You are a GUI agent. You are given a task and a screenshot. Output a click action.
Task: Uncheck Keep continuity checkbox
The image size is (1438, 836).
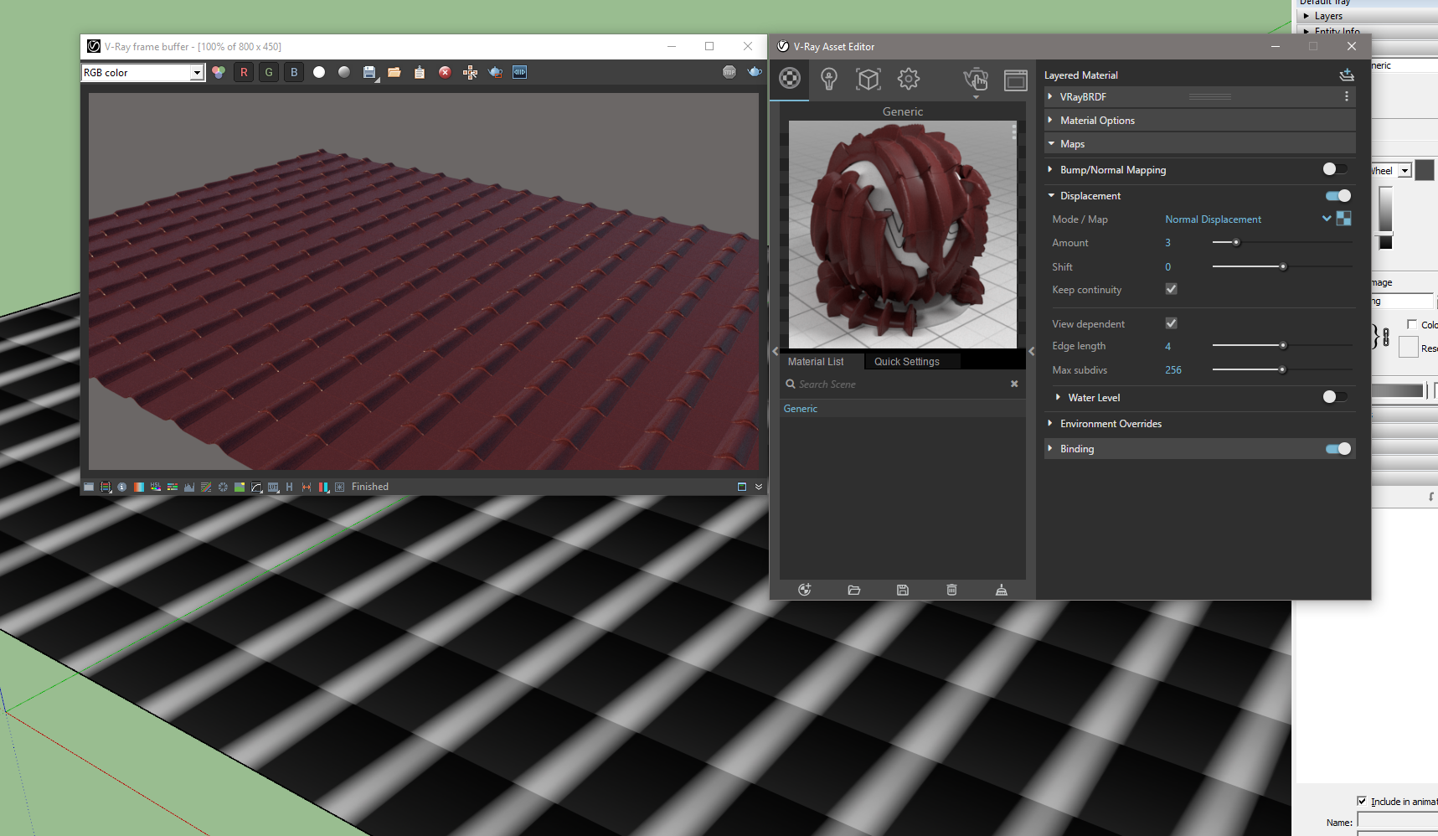click(x=1172, y=289)
